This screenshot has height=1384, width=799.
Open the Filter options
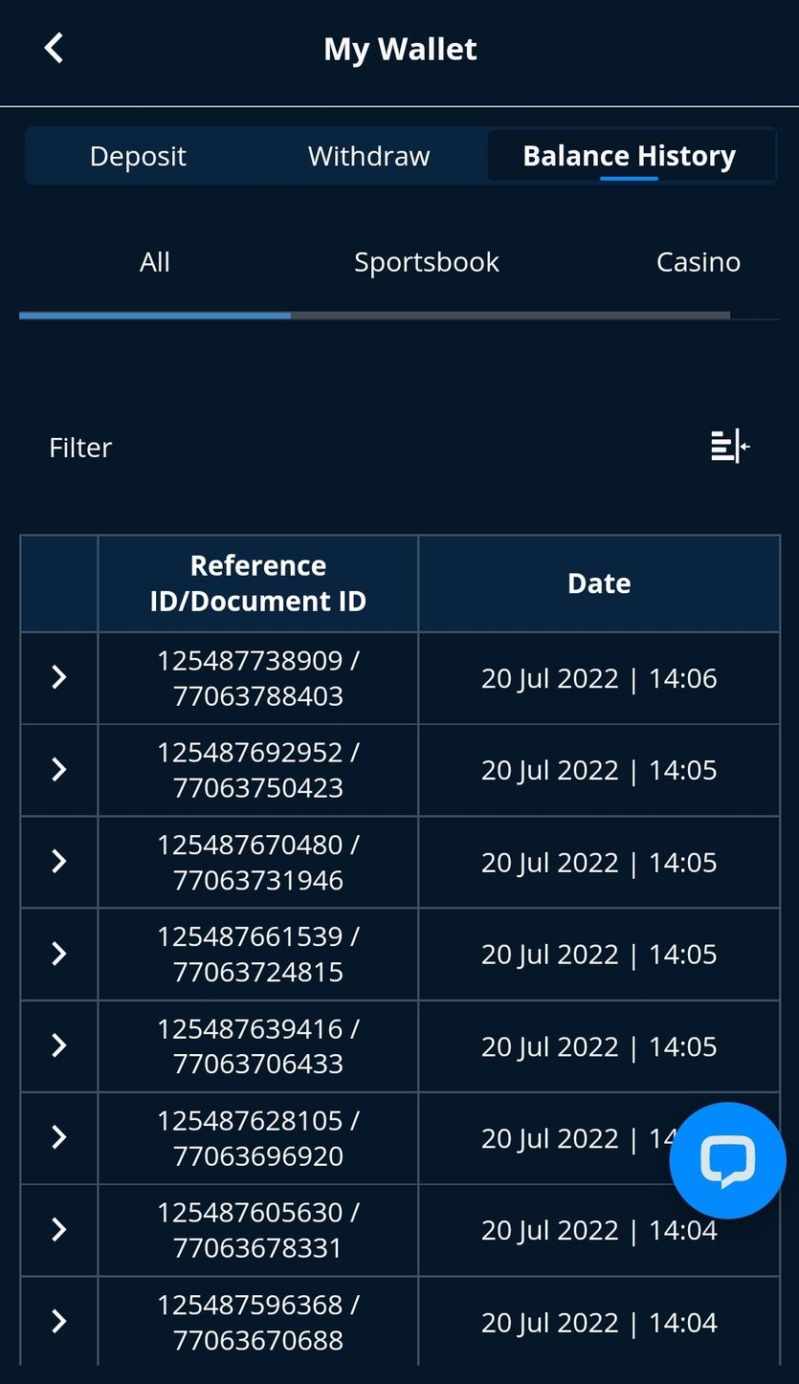click(x=80, y=447)
